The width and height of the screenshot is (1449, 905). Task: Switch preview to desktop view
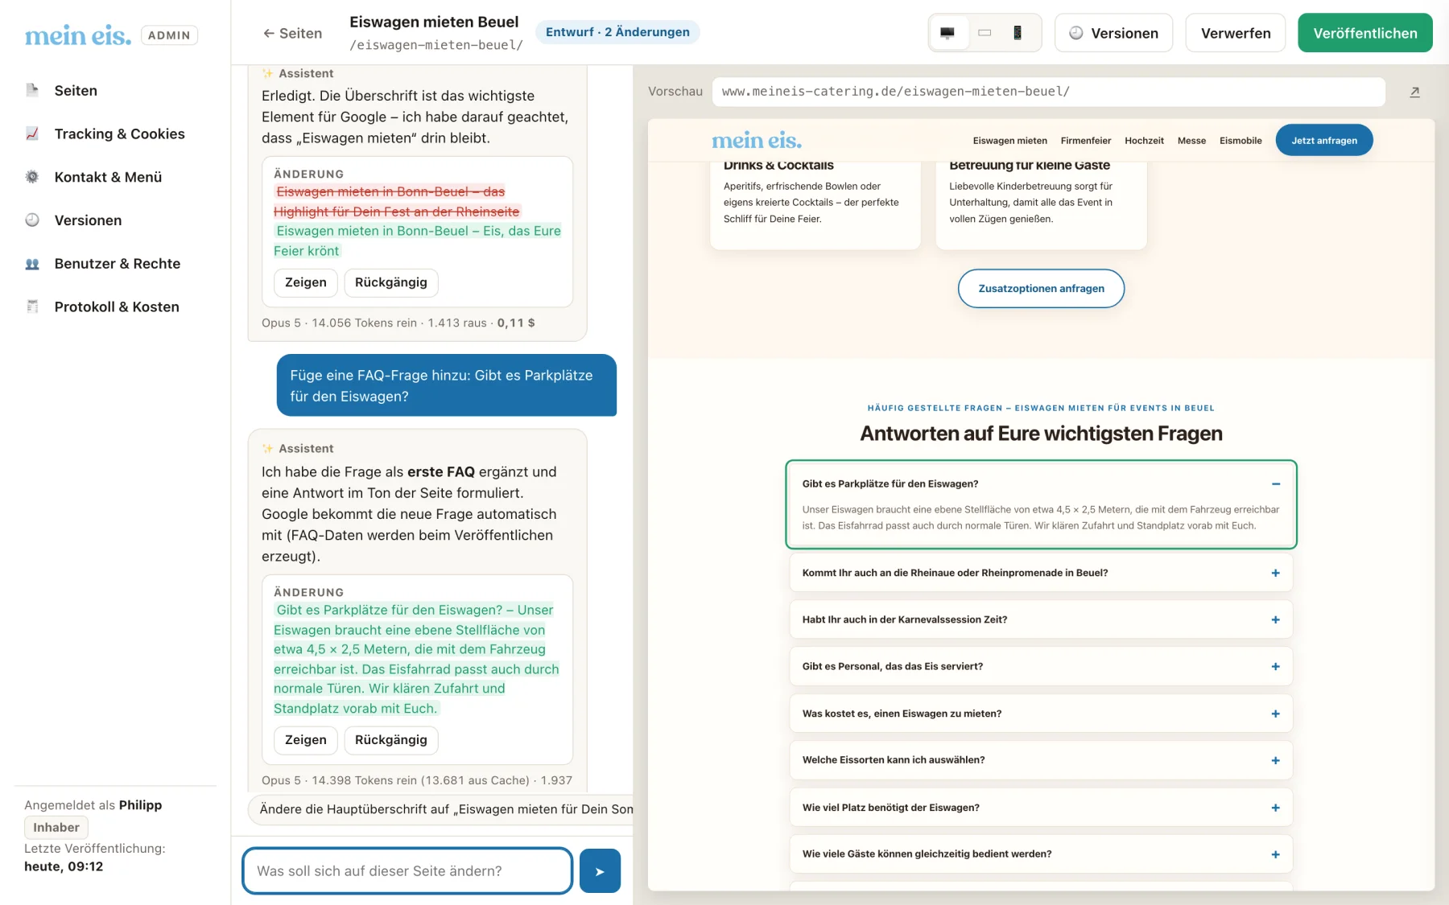pyautogui.click(x=948, y=33)
